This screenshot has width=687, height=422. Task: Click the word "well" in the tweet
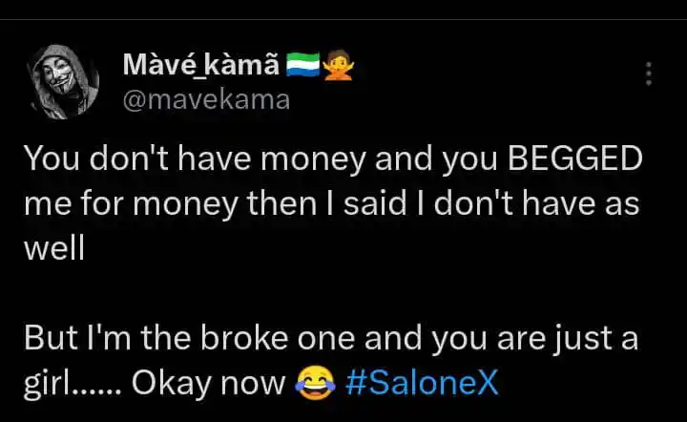pyautogui.click(x=53, y=247)
